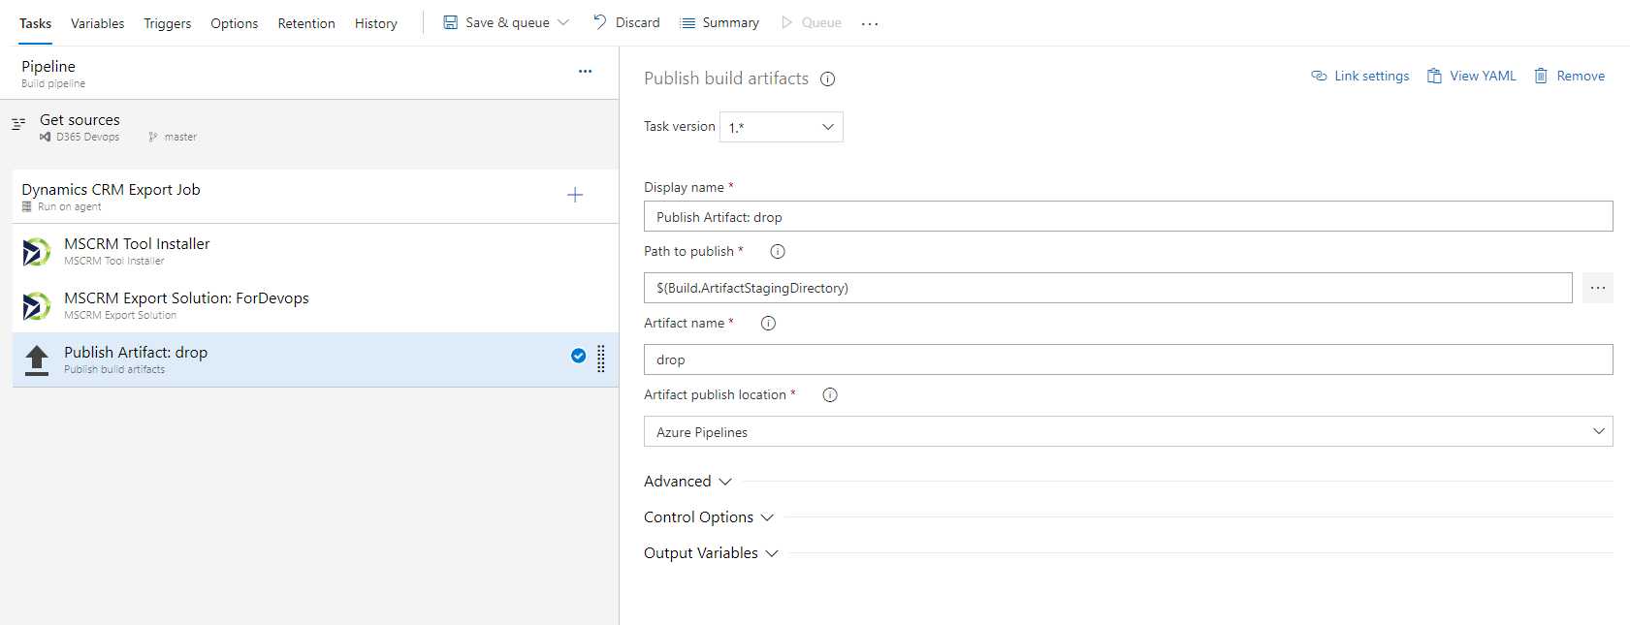Click the master branch icon

pyautogui.click(x=153, y=137)
